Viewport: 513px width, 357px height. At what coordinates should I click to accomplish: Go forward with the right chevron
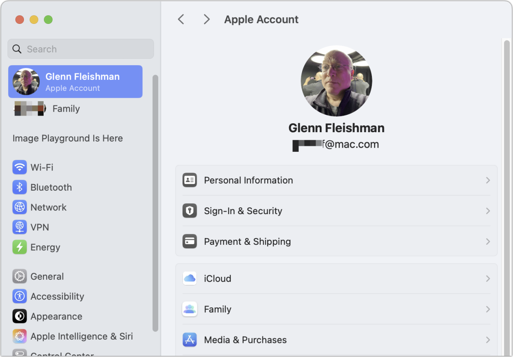(x=206, y=19)
